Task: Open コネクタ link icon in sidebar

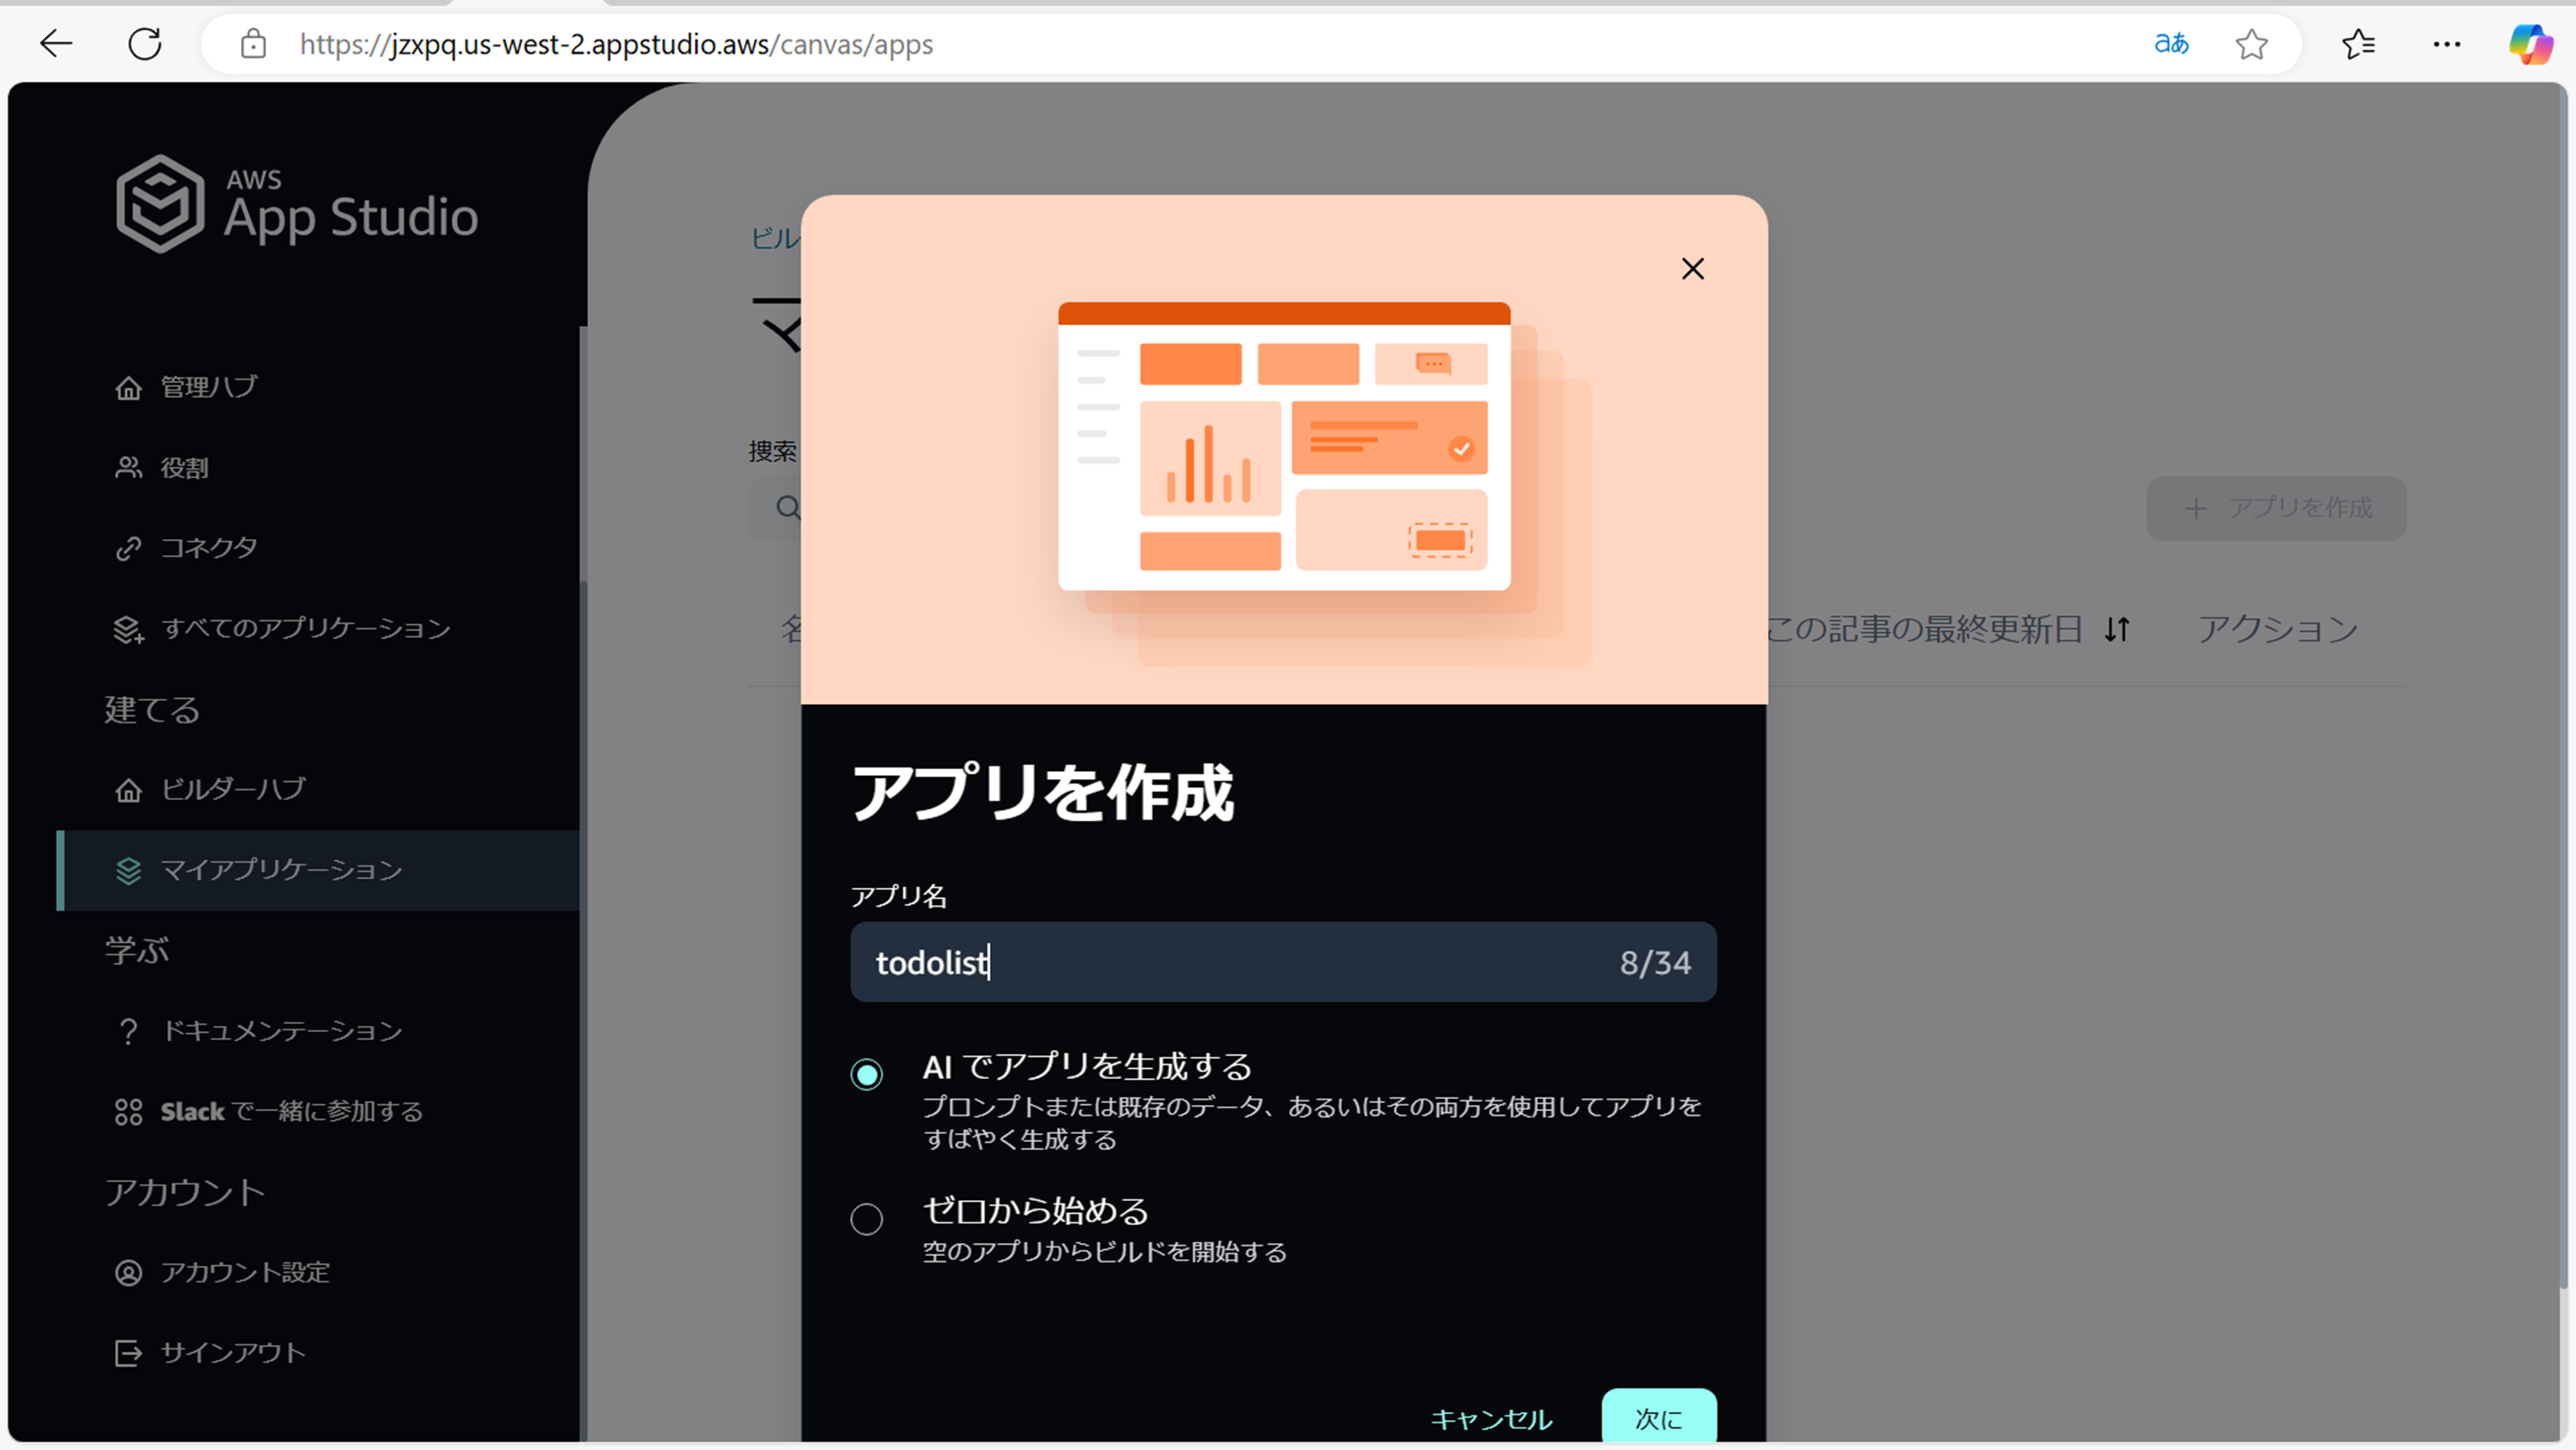Action: 128,548
